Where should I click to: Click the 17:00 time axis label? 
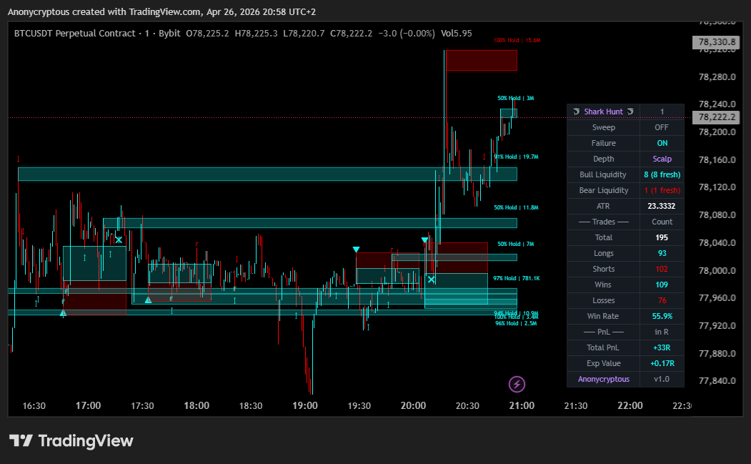[x=88, y=406]
